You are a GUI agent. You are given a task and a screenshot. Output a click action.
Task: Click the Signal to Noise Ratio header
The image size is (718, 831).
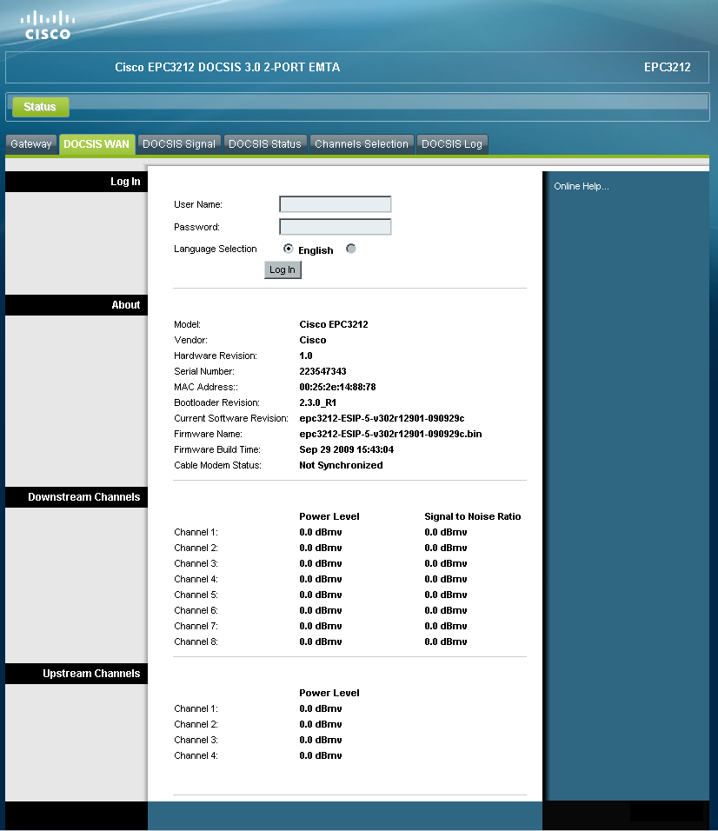(473, 516)
